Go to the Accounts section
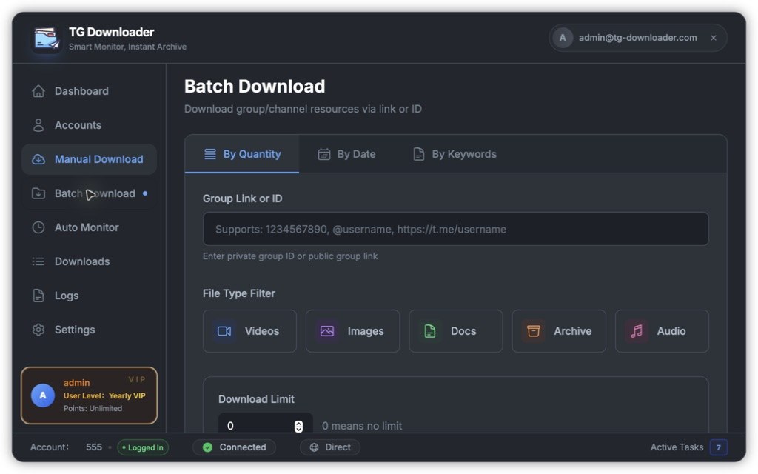This screenshot has width=758, height=474. pyautogui.click(x=89, y=125)
